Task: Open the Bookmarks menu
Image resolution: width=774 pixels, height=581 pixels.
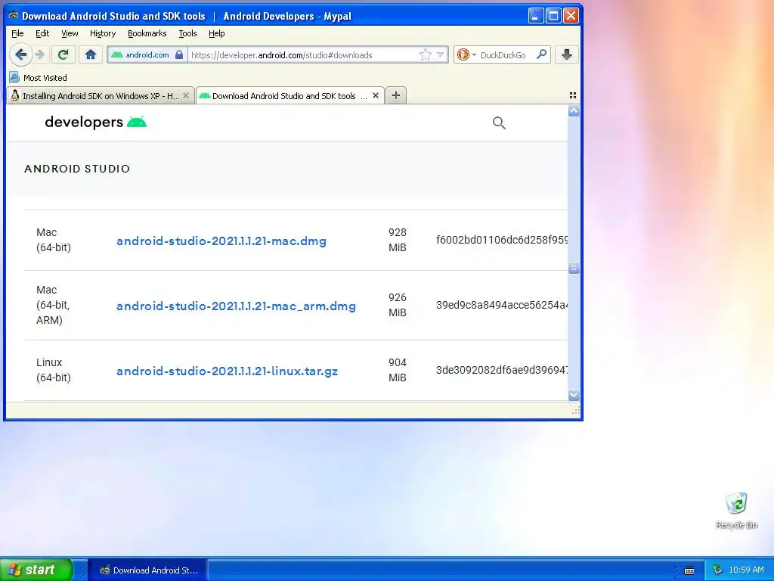Action: (147, 33)
